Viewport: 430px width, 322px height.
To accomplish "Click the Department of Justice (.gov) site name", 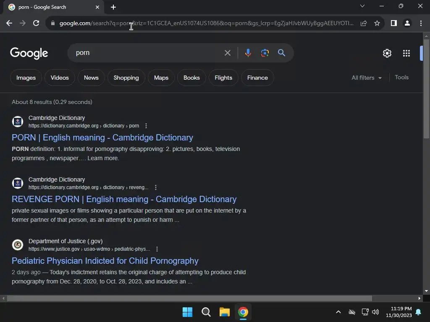I will click(66, 241).
